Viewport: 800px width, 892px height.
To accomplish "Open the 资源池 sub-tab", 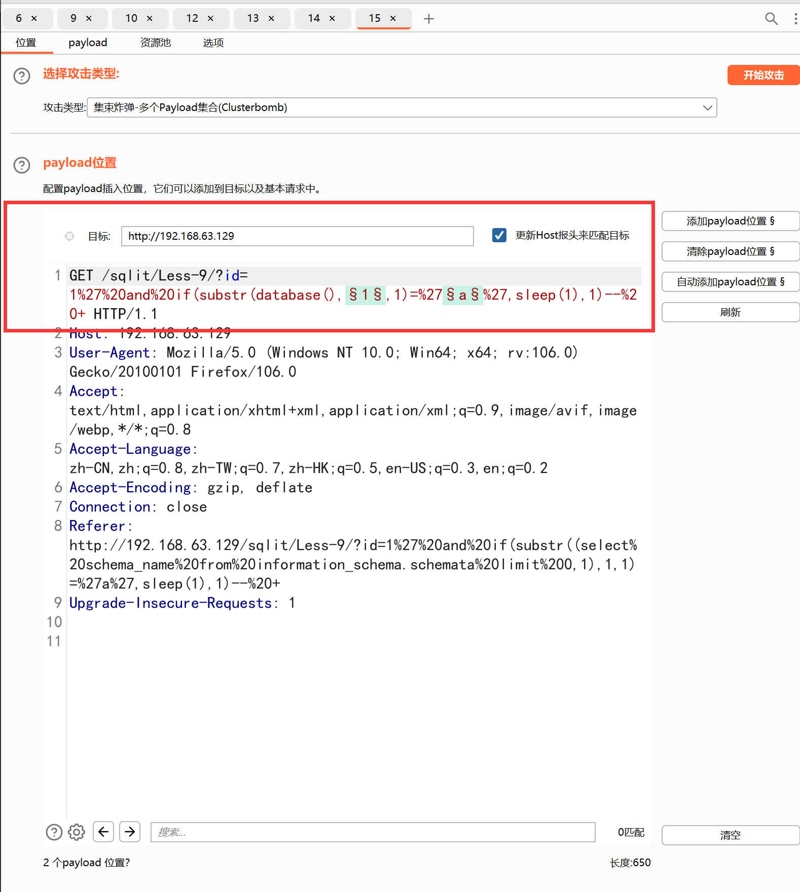I will (155, 43).
